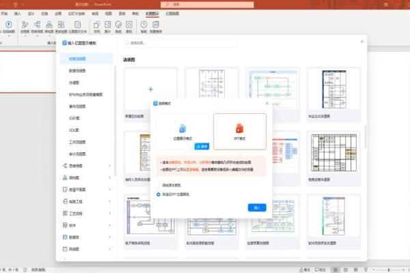Click the 亿图图示文件 file icon in ribbon
The height and width of the screenshot is (273, 410).
(78, 25)
